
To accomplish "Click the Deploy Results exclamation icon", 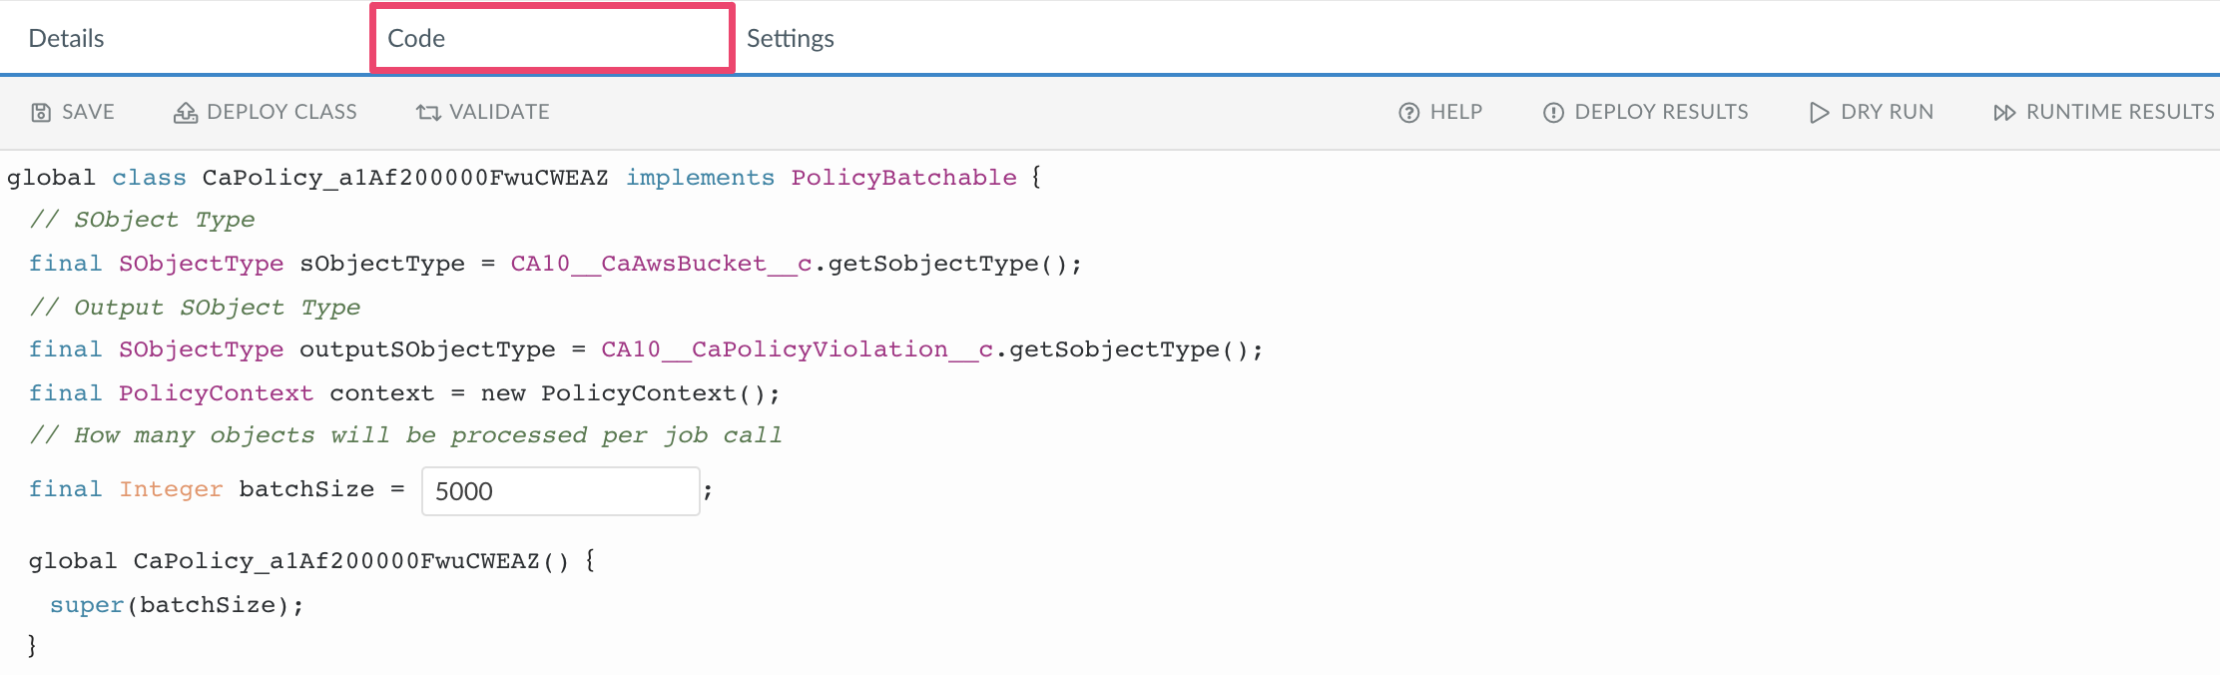I will point(1553,113).
